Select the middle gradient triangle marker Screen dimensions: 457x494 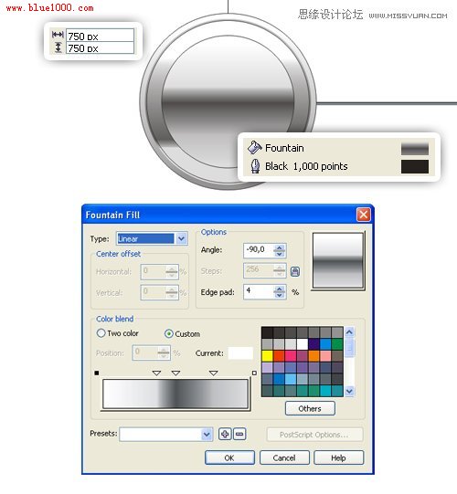175,373
